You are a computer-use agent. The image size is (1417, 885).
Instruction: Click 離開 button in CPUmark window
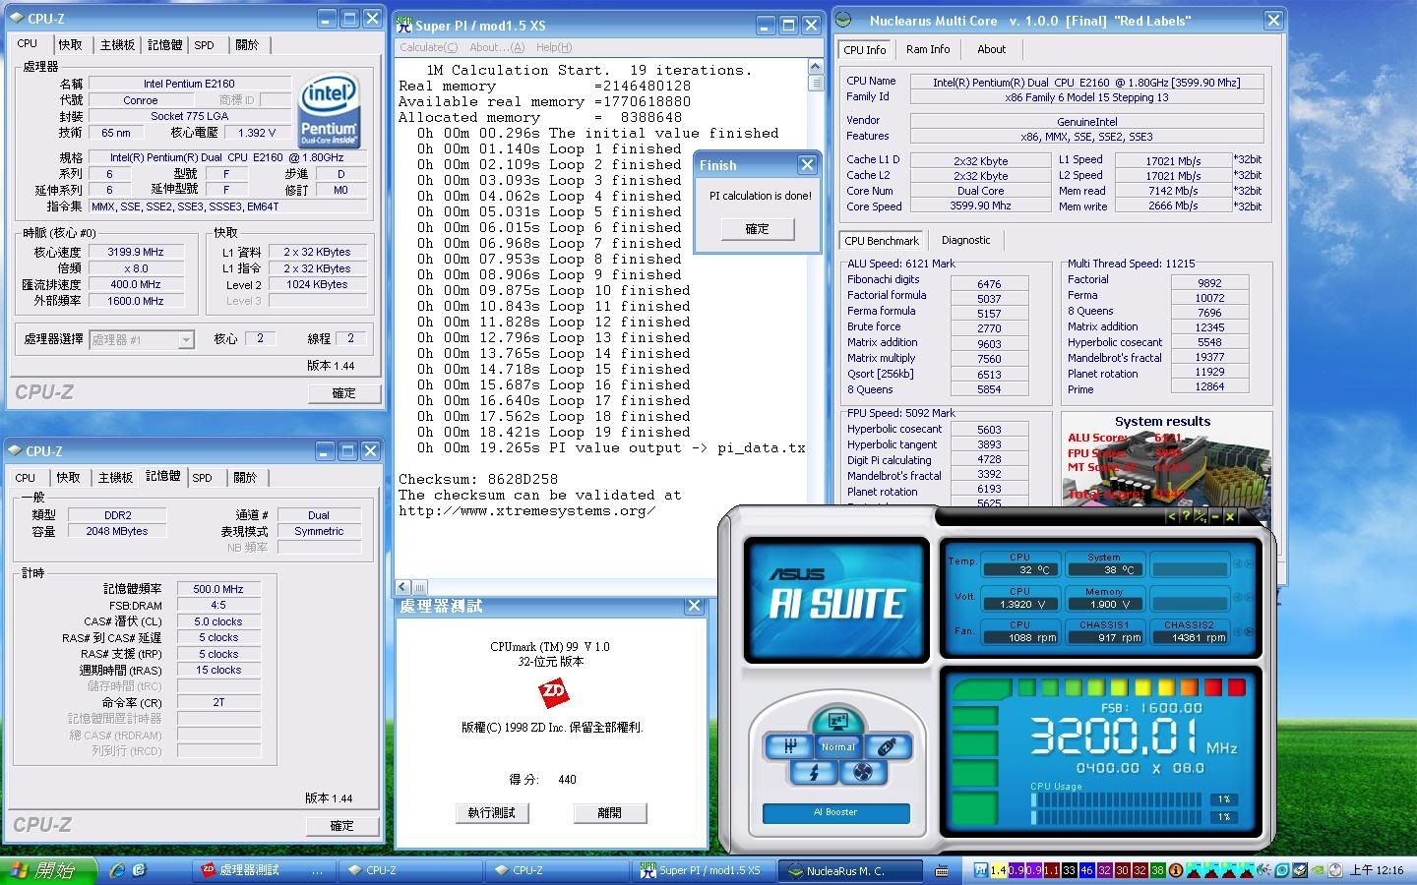pos(610,813)
